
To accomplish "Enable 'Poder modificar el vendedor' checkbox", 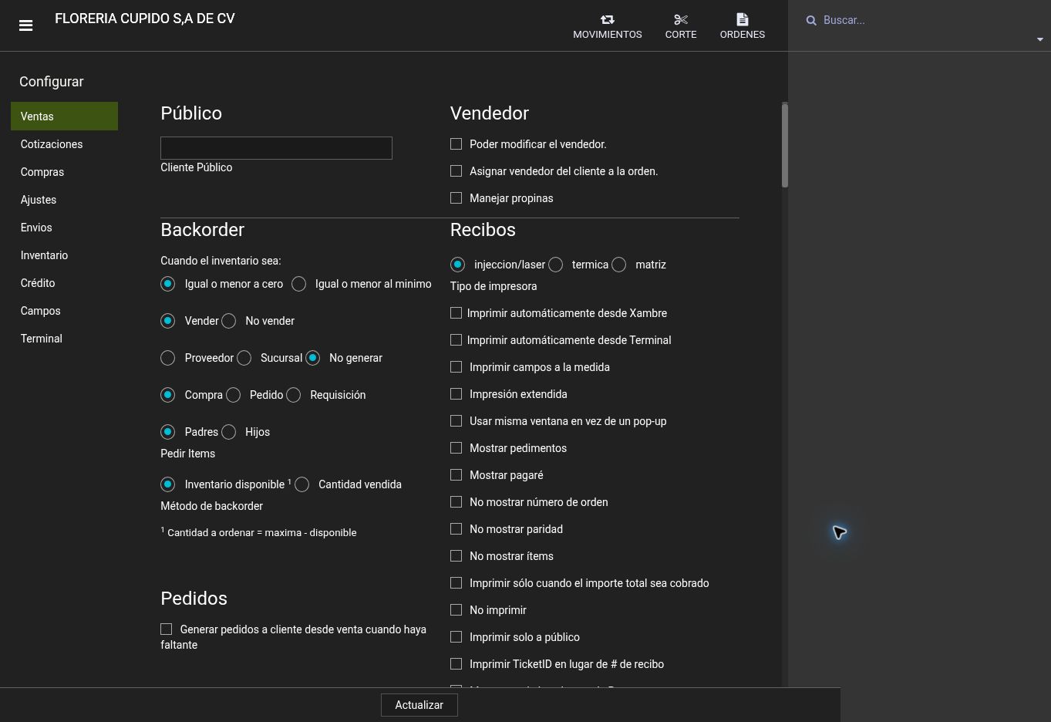I will coord(456,144).
